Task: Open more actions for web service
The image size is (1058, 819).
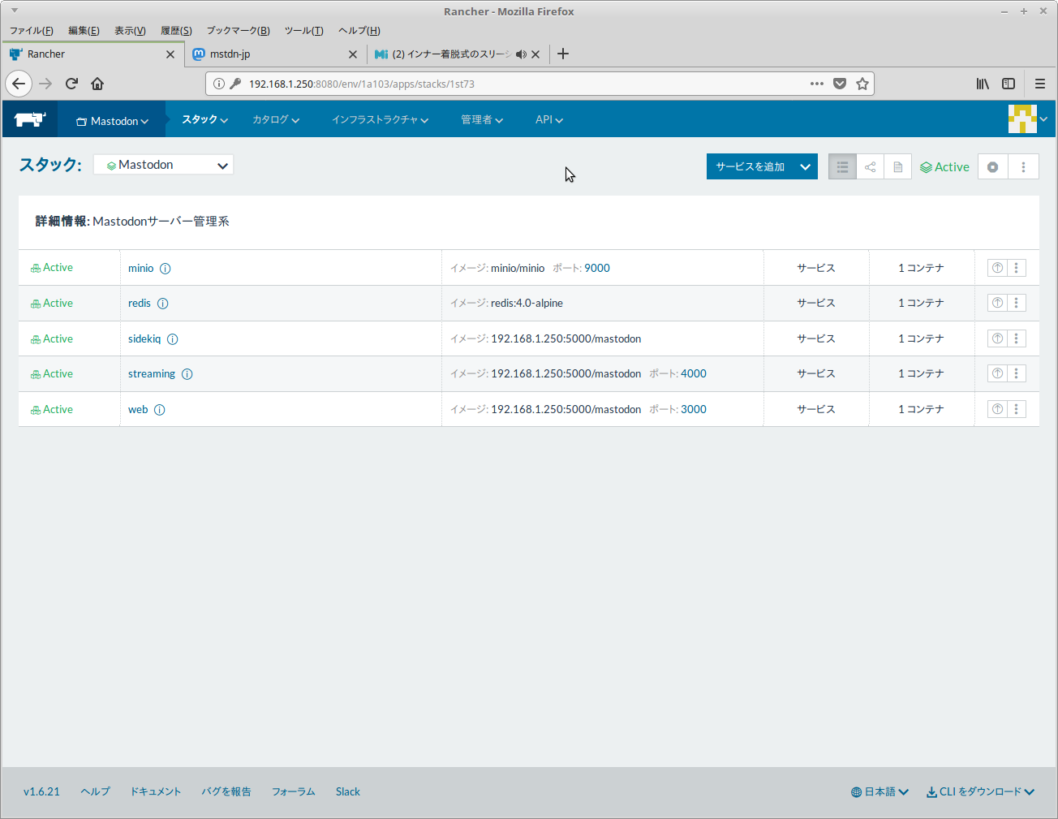Action: [1016, 409]
